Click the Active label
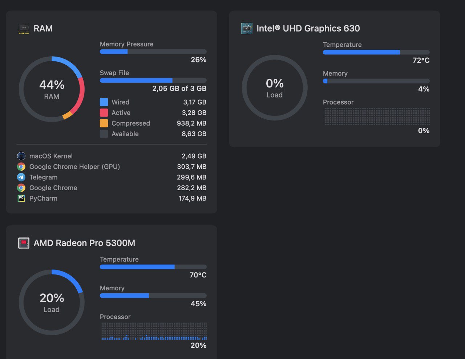This screenshot has height=359, width=465. tap(121, 113)
